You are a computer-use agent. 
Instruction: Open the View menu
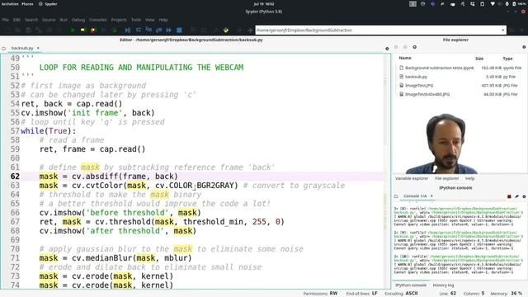click(150, 20)
